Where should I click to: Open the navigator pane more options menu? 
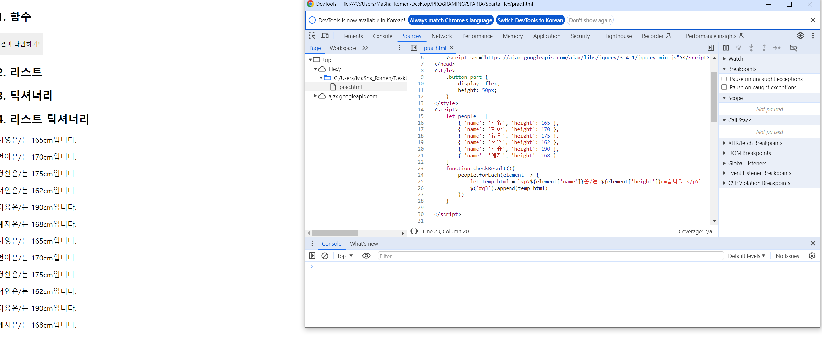coord(399,48)
